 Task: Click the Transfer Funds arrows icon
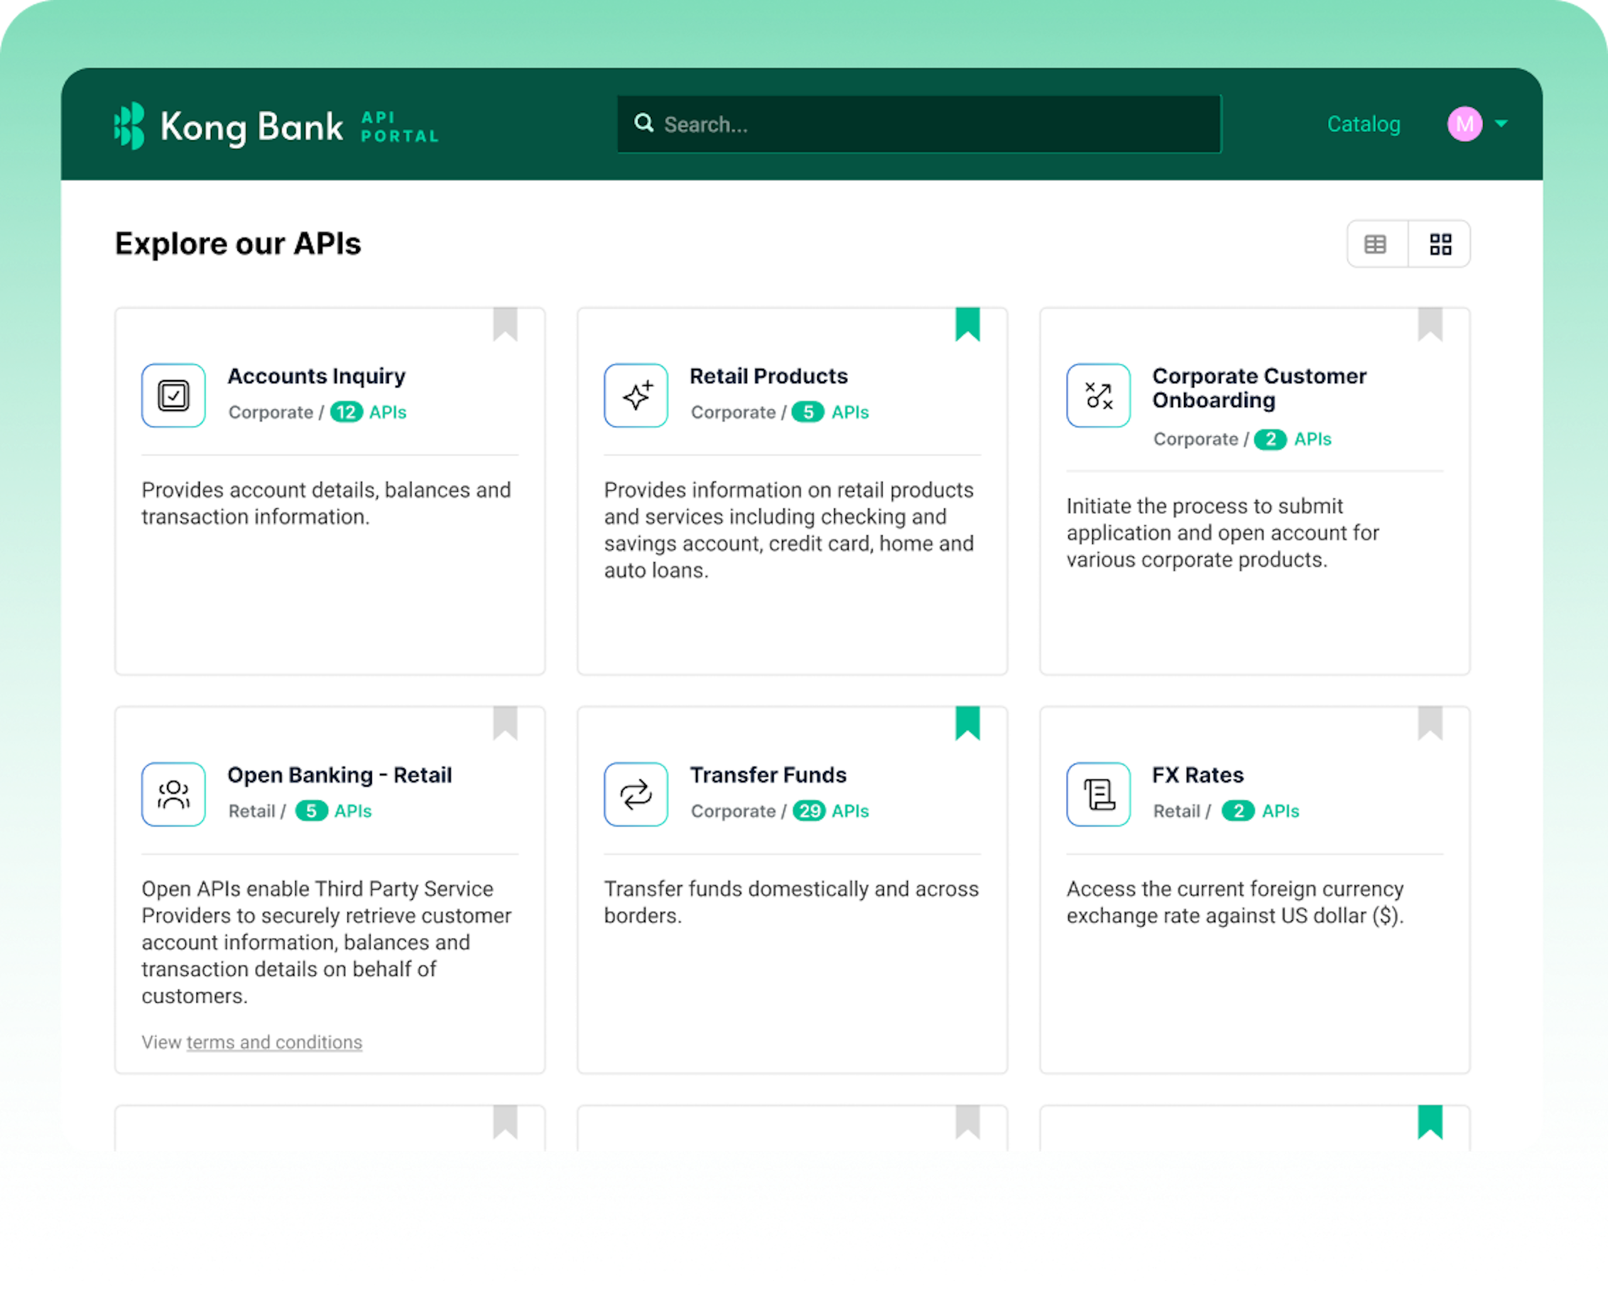[636, 794]
